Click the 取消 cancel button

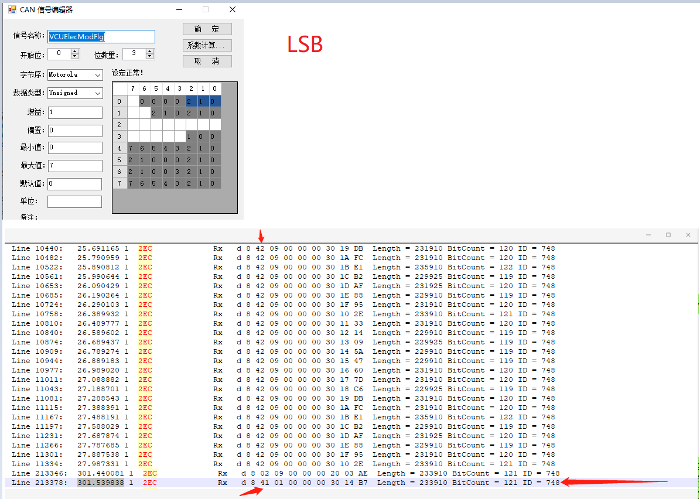[x=206, y=61]
